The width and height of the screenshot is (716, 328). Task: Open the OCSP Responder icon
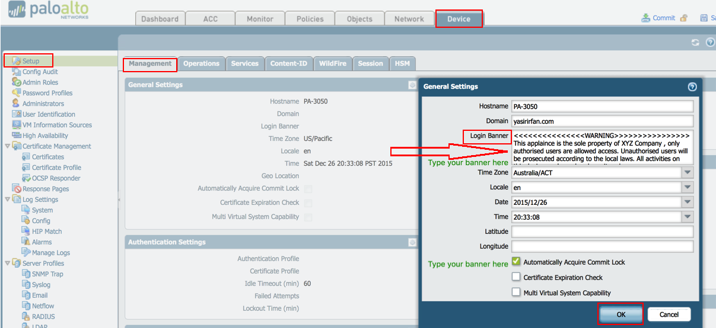click(x=26, y=178)
